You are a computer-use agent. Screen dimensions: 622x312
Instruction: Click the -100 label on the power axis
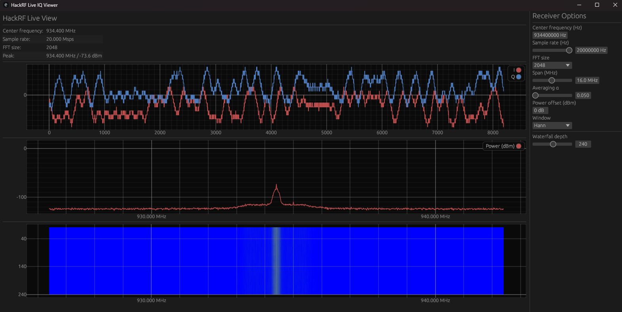[x=21, y=197]
